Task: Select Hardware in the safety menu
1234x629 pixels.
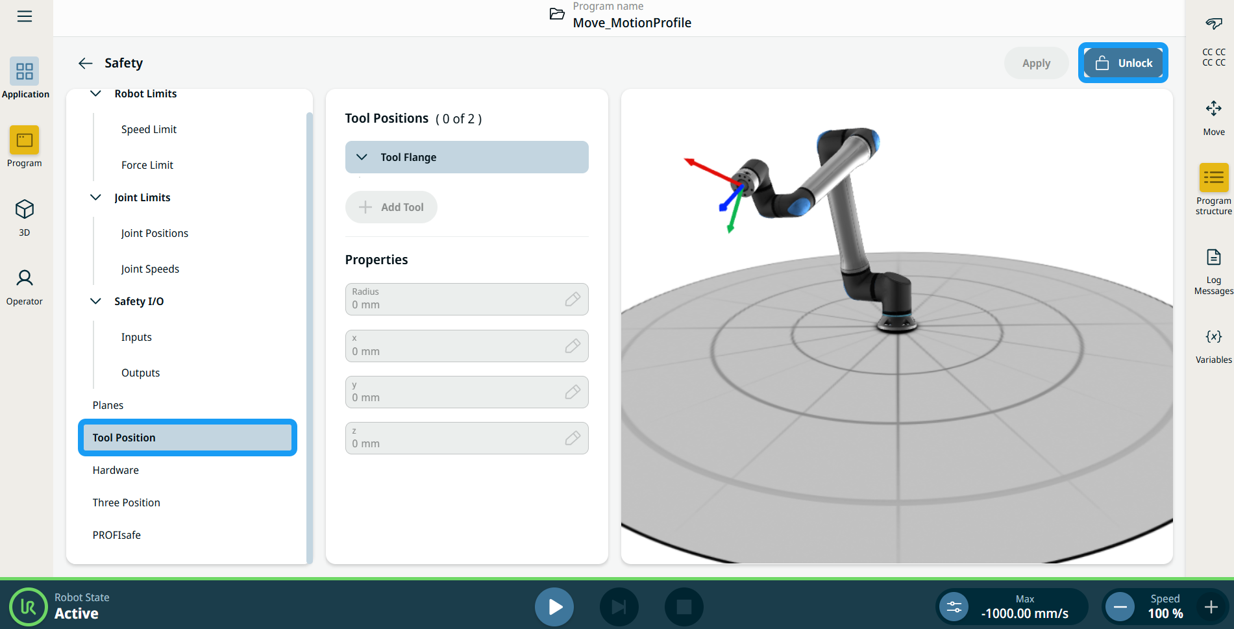Action: click(116, 470)
